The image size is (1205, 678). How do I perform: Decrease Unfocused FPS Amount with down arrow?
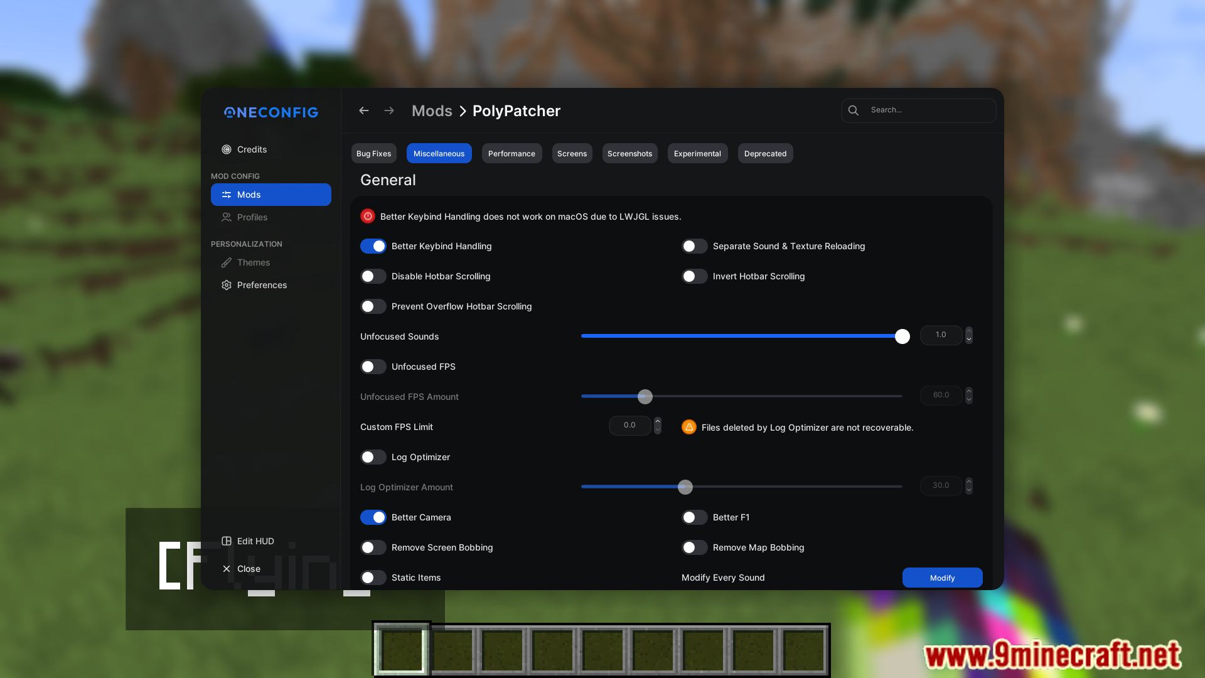pyautogui.click(x=969, y=400)
